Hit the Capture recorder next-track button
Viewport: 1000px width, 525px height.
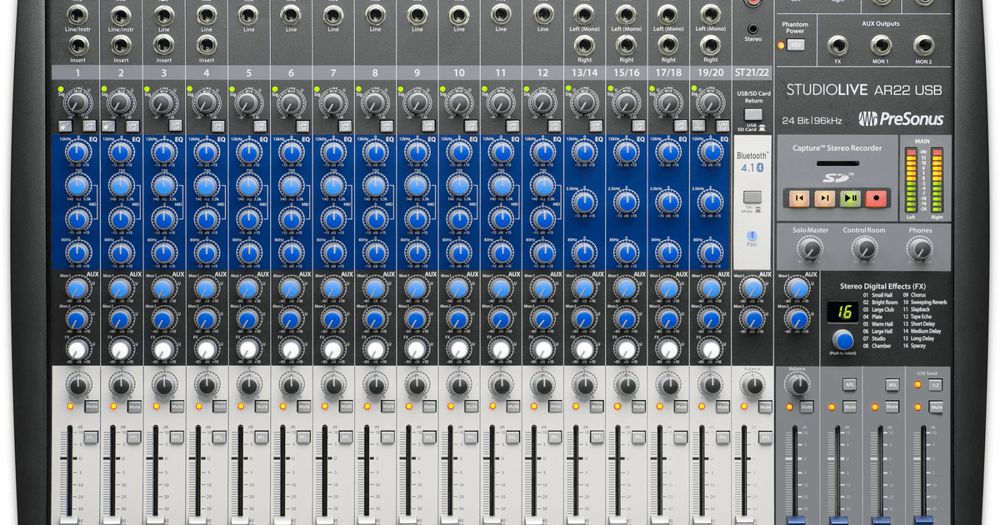tap(824, 198)
